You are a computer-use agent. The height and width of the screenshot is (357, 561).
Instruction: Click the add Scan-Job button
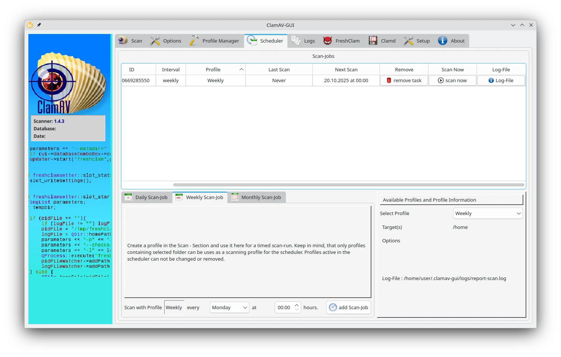tap(349, 308)
